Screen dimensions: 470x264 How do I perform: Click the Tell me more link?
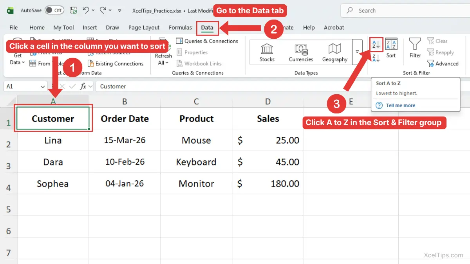click(x=400, y=105)
